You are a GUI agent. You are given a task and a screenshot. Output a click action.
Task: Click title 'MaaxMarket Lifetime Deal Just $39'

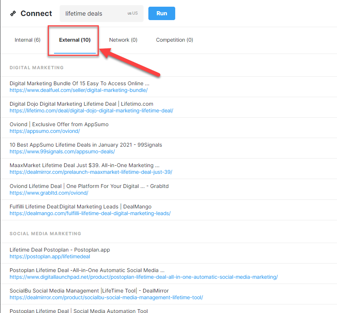54,165
